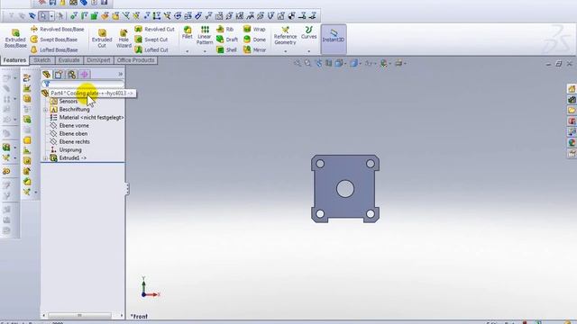Click the Curves tool
The height and width of the screenshot is (324, 577).
[x=308, y=32]
